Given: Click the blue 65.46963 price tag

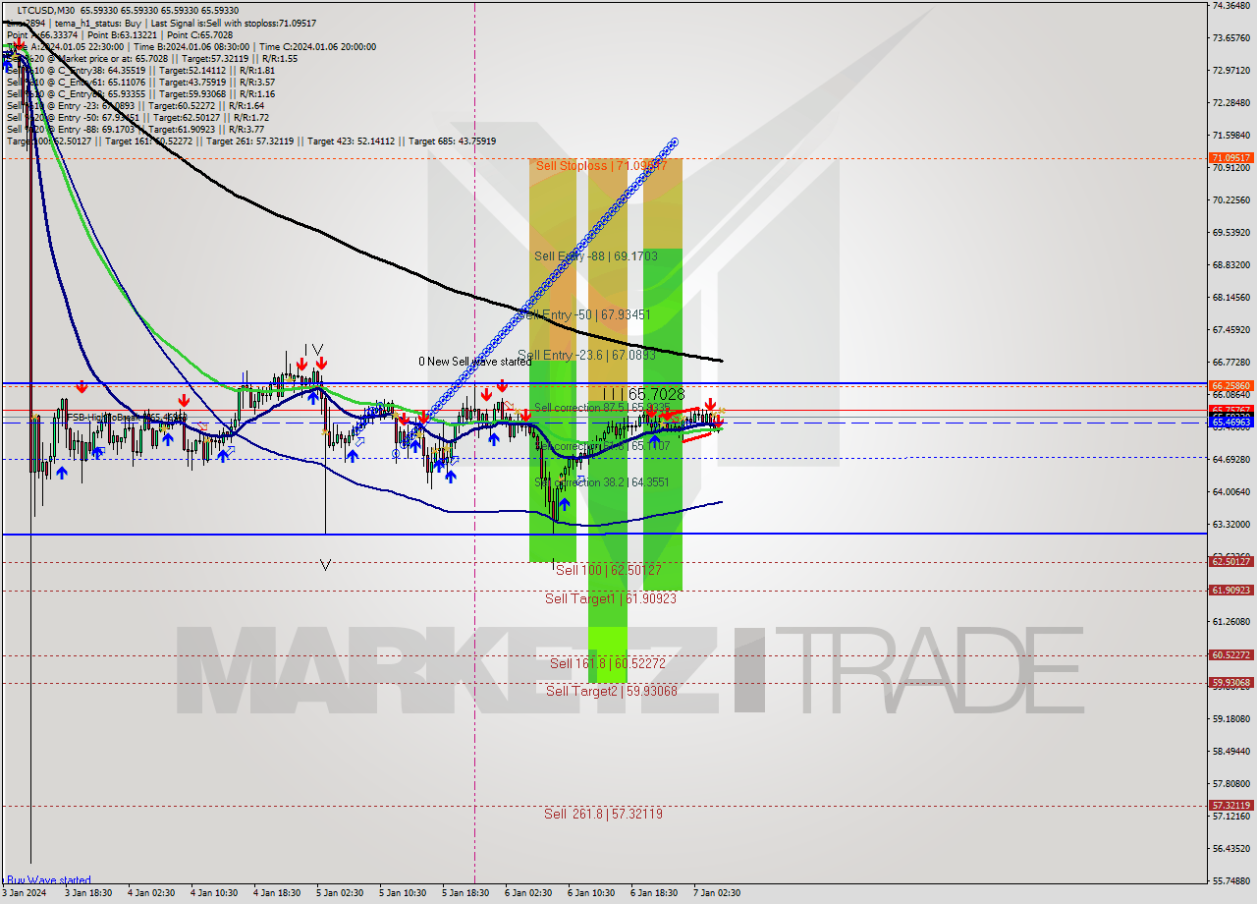Looking at the screenshot, I should pos(1231,422).
